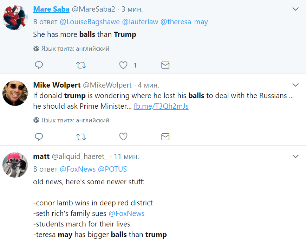
Task: Expand the menu on Mike Wolpert's tweet
Action: click(295, 85)
